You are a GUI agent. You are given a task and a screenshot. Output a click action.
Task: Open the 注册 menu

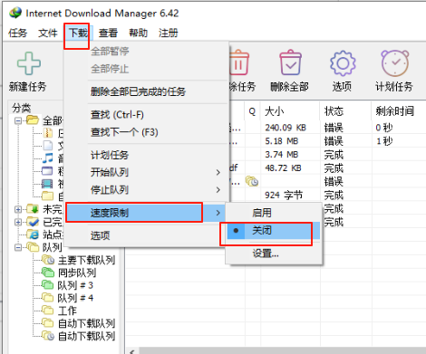tap(169, 33)
